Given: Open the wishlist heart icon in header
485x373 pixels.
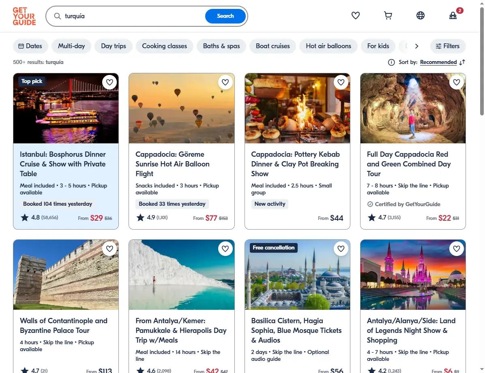Looking at the screenshot, I should point(355,15).
